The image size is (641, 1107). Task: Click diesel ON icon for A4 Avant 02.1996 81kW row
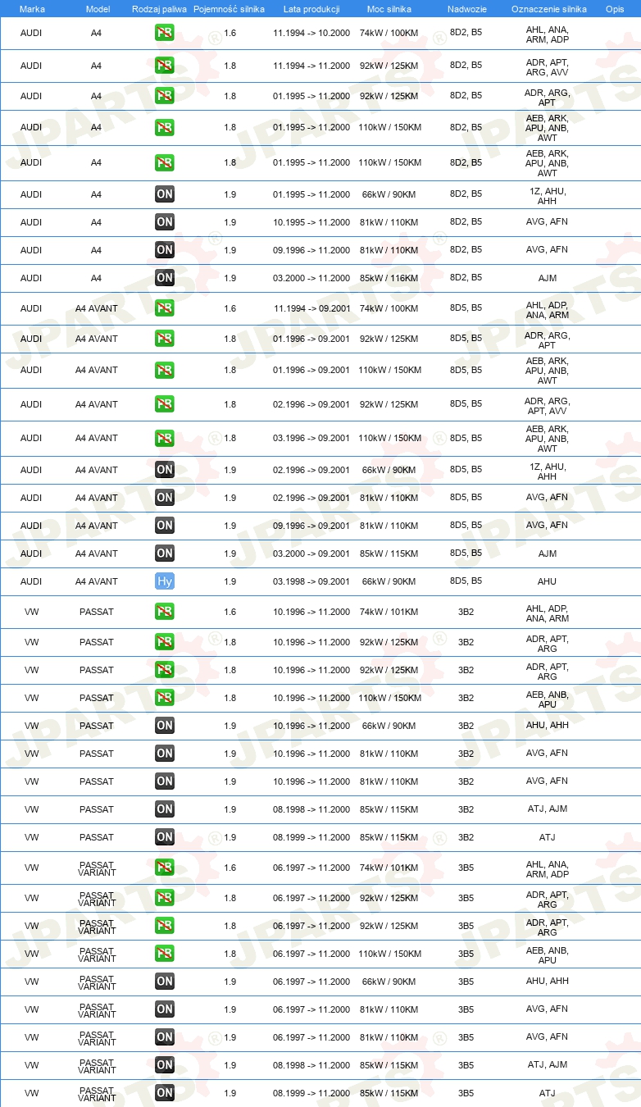point(165,498)
